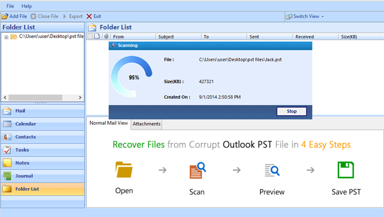Select the C:\Users\user\Desktop\pst file tree item
This screenshot has width=384, height=217.
(51, 36)
